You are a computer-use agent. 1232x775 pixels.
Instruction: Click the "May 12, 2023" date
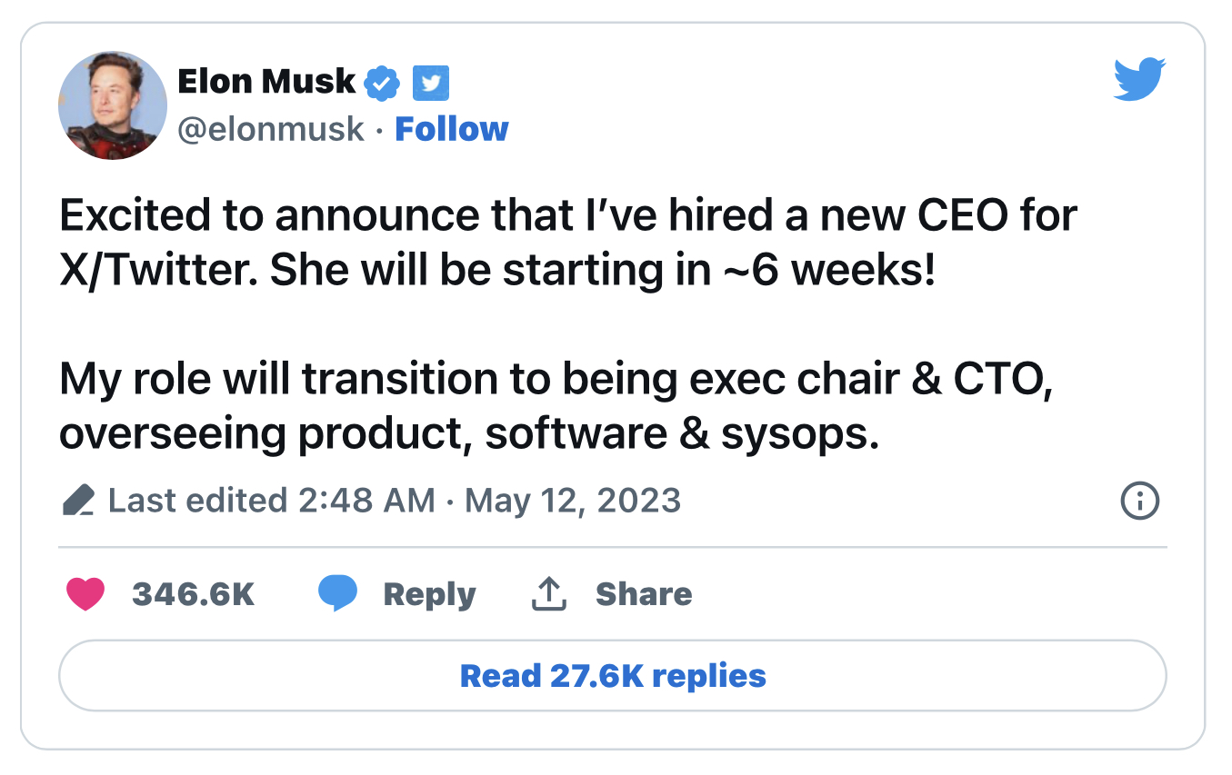coord(573,501)
